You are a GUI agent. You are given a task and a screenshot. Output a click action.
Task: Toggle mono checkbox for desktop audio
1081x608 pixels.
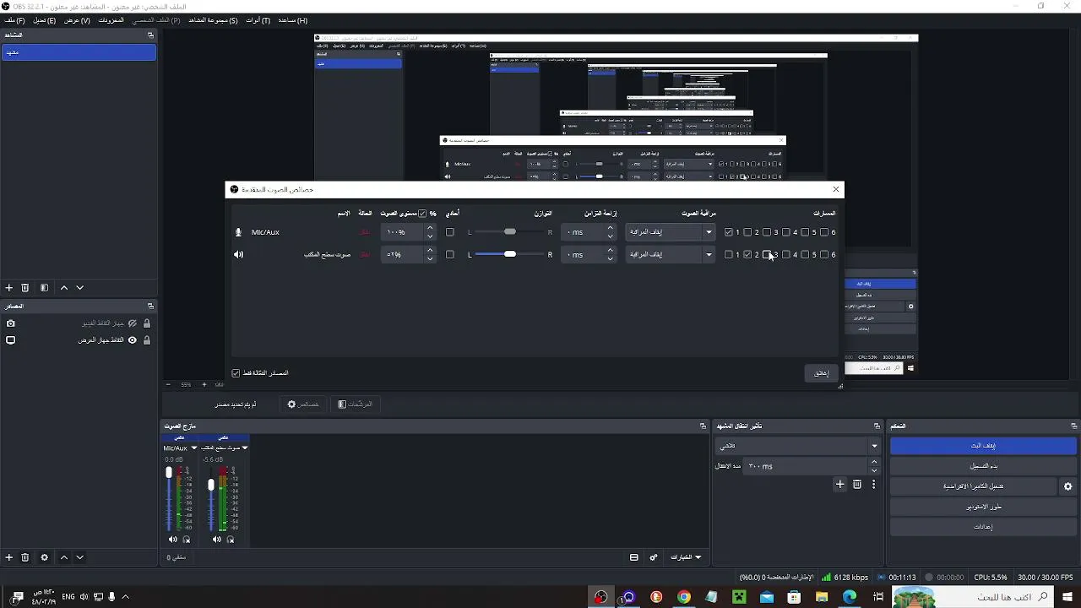449,254
